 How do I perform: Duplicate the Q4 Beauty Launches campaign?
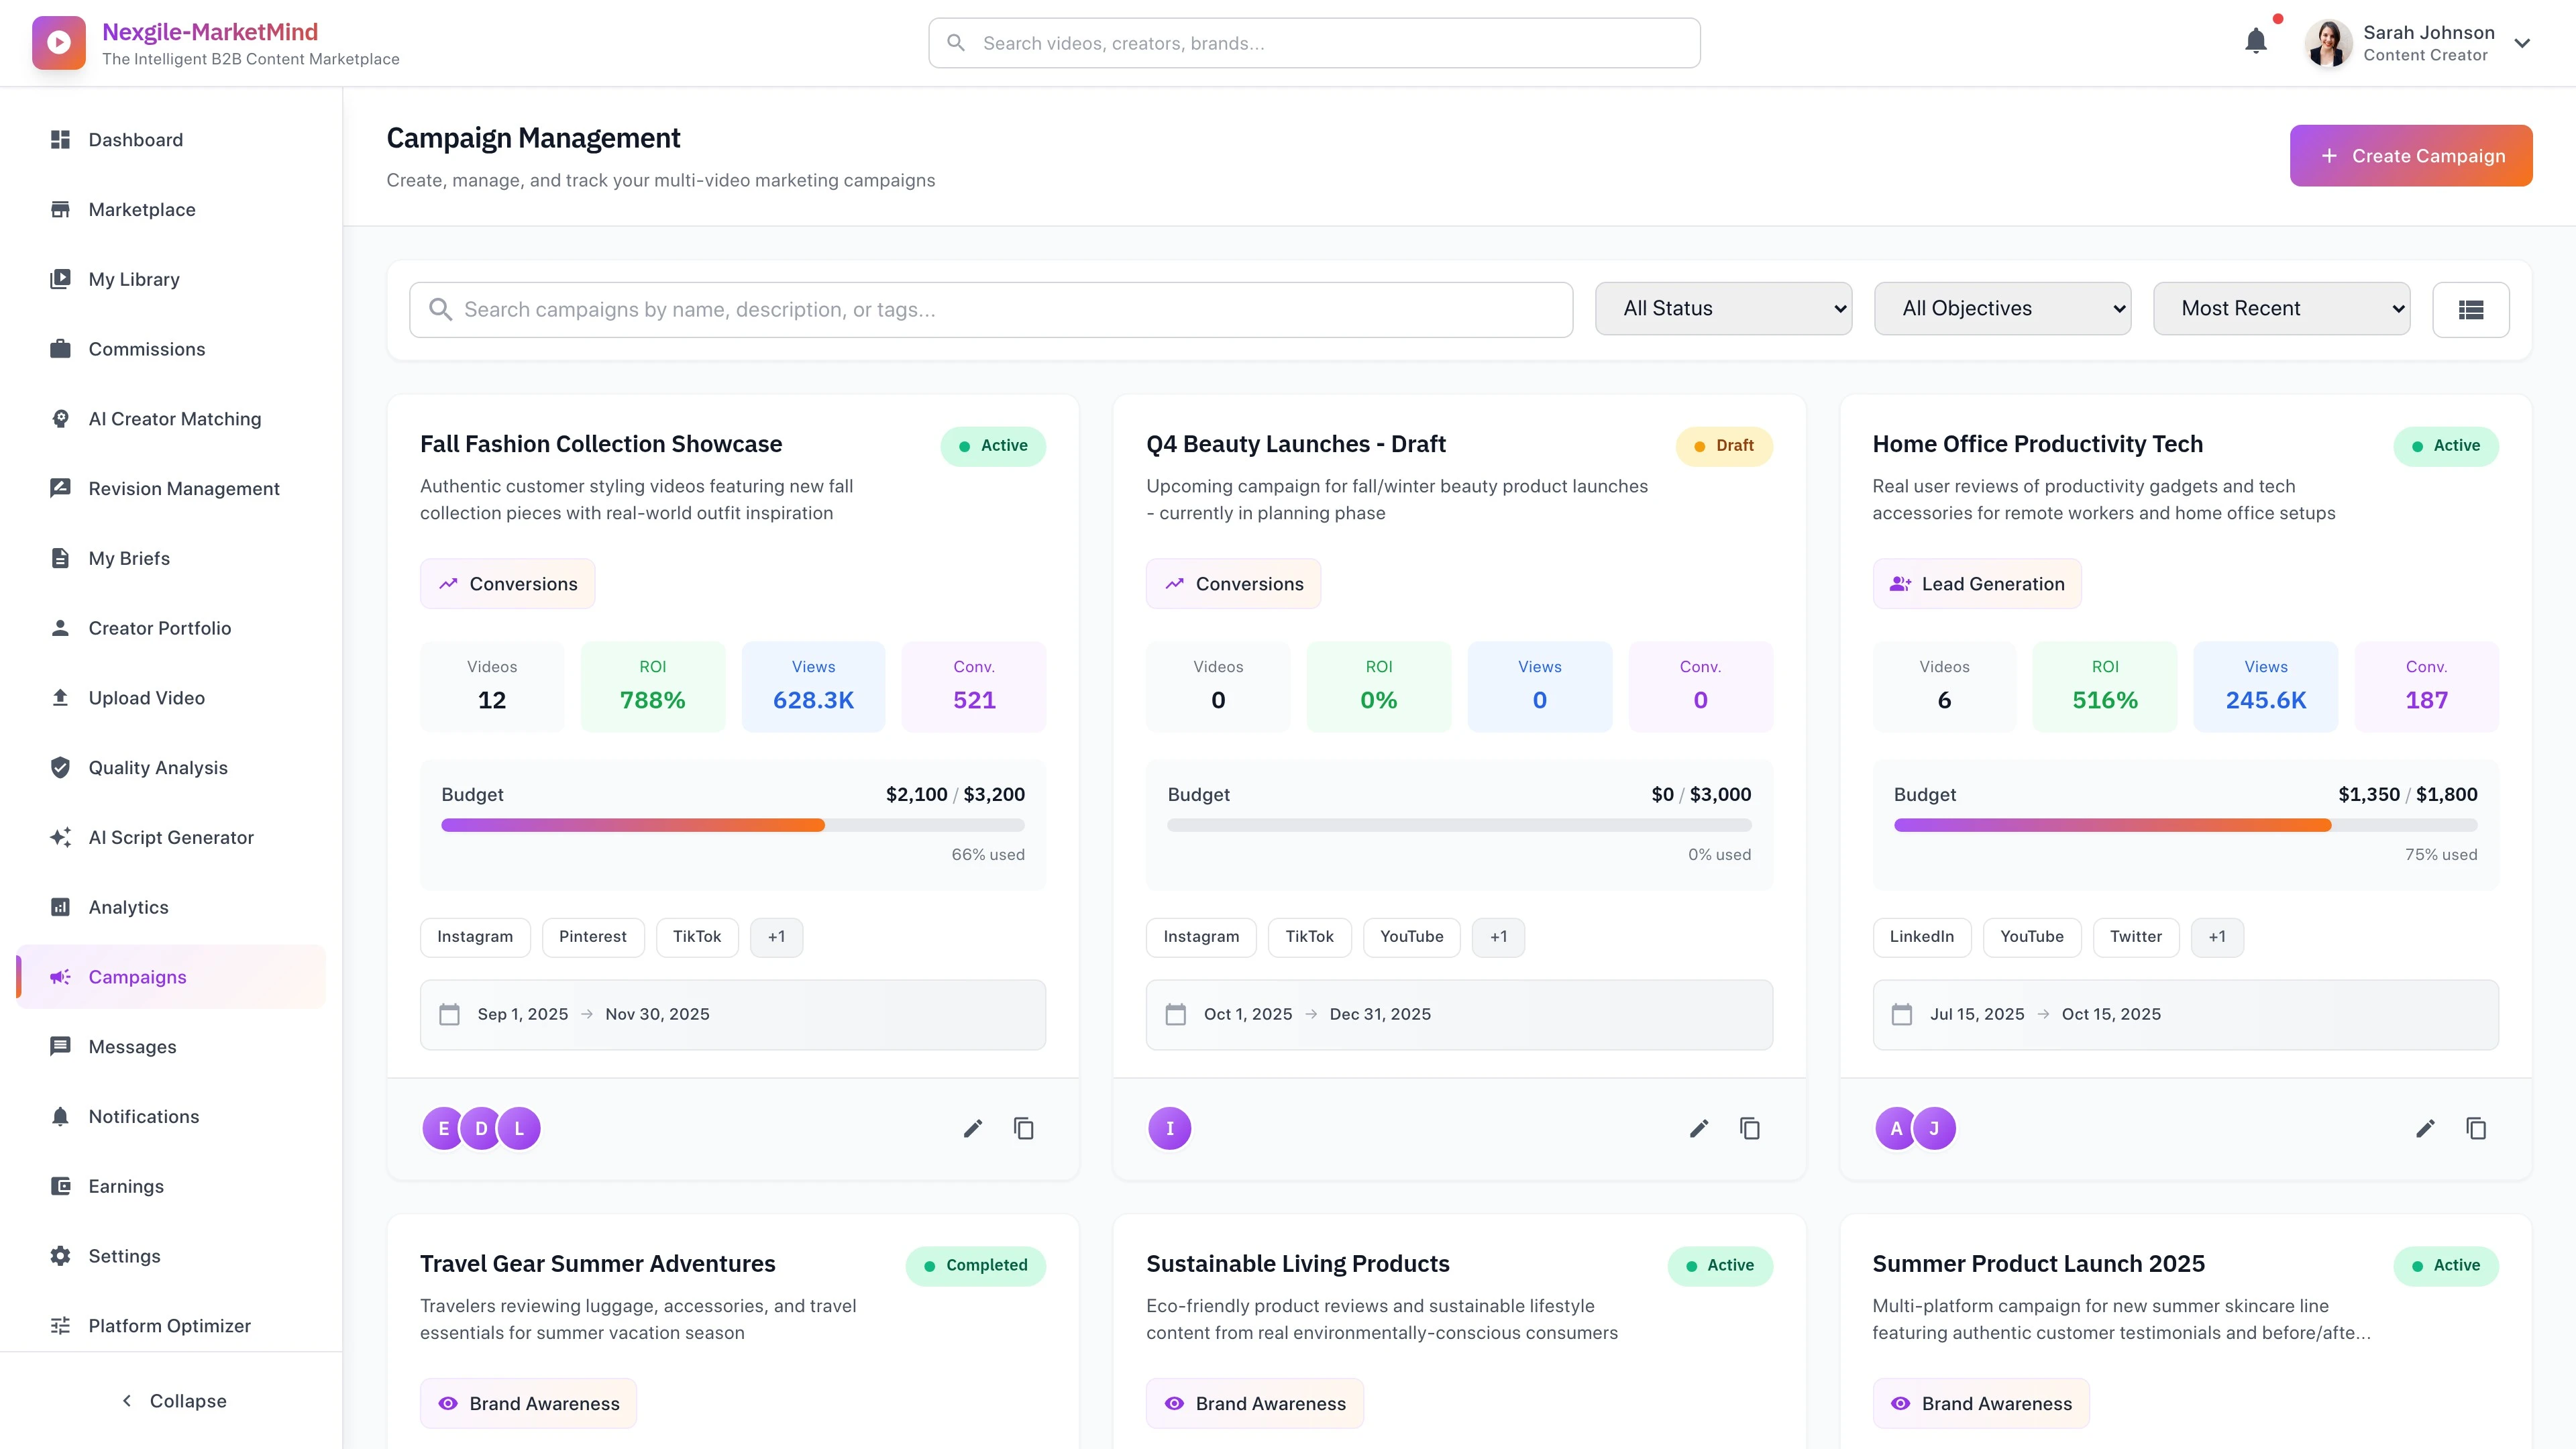[1750, 1128]
